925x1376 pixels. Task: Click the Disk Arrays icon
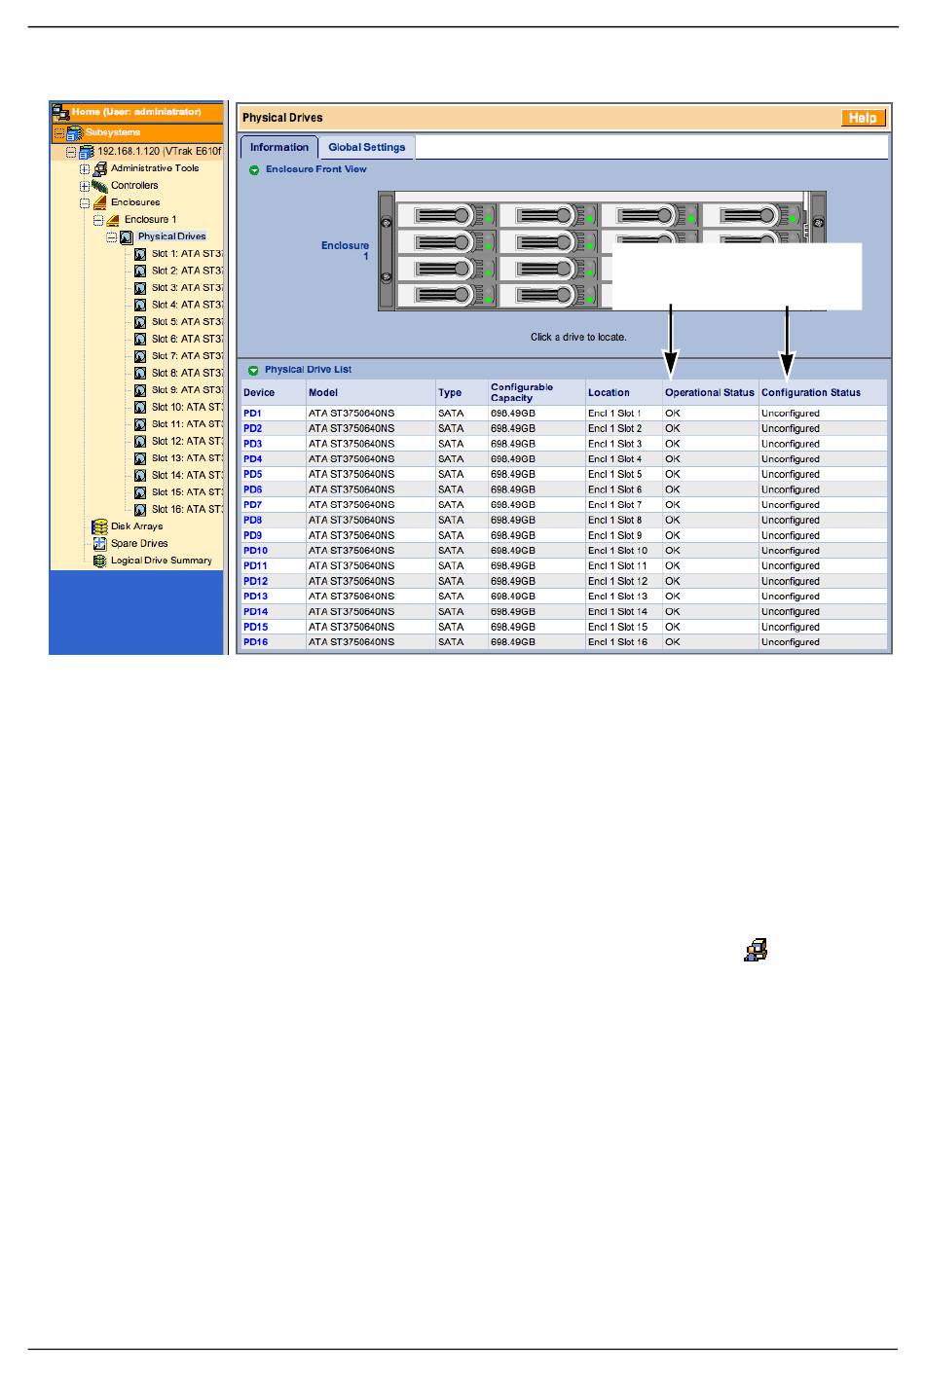click(x=99, y=526)
